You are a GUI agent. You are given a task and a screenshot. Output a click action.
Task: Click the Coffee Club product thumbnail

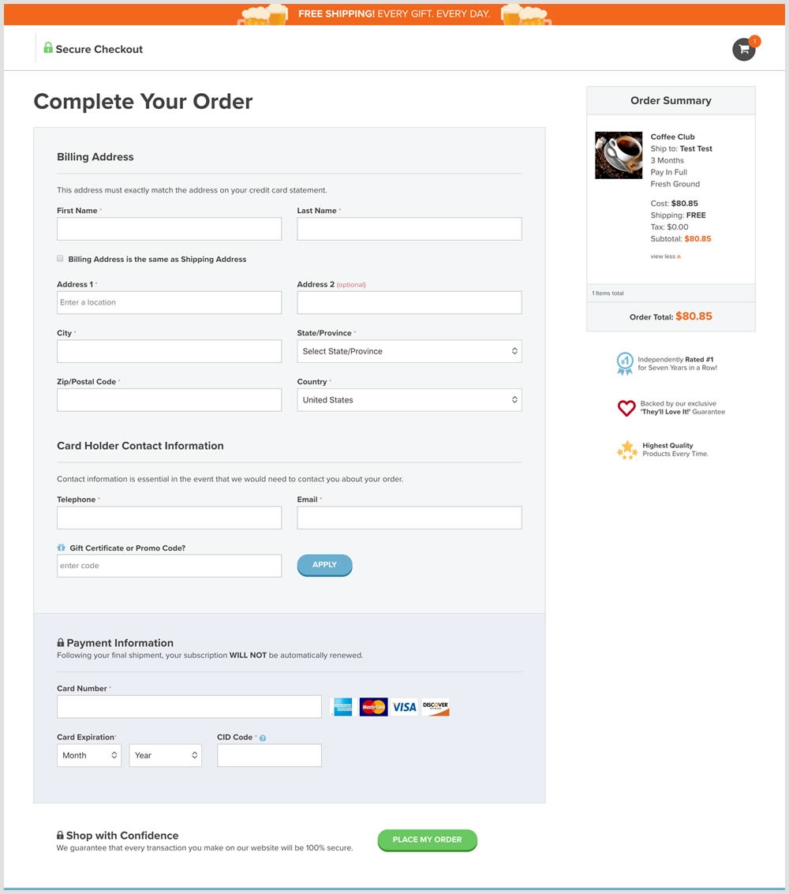(x=619, y=155)
